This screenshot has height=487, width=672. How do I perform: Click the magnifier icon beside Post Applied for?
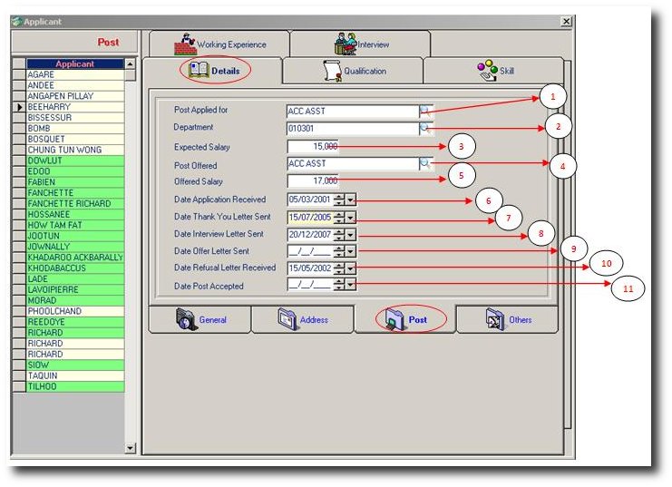click(425, 112)
